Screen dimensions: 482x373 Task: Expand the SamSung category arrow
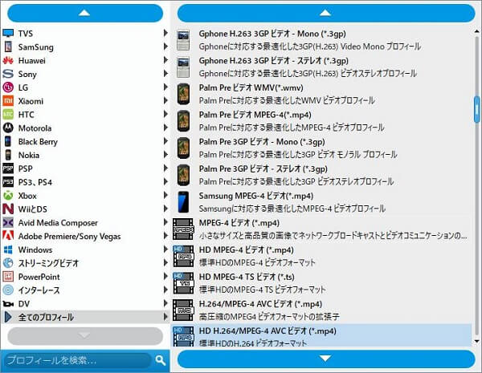click(x=165, y=47)
